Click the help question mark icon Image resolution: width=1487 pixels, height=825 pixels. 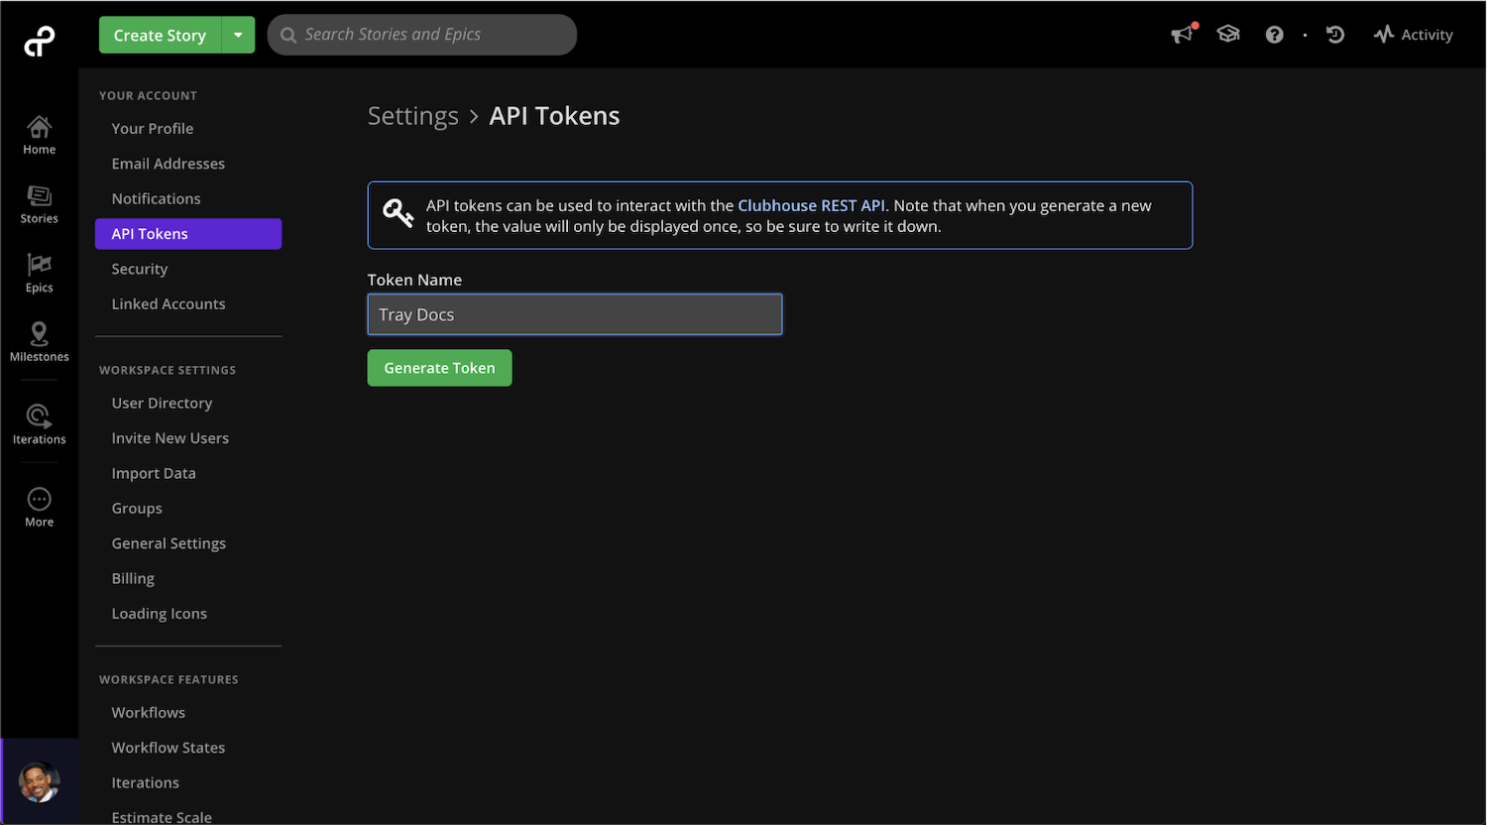1274,34
